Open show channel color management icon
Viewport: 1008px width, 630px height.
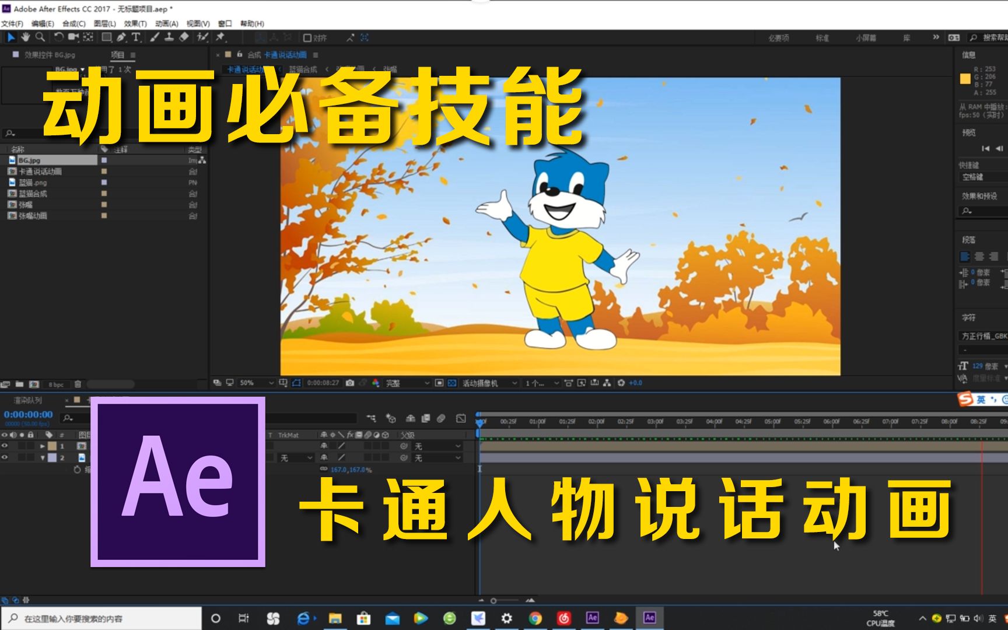click(376, 383)
